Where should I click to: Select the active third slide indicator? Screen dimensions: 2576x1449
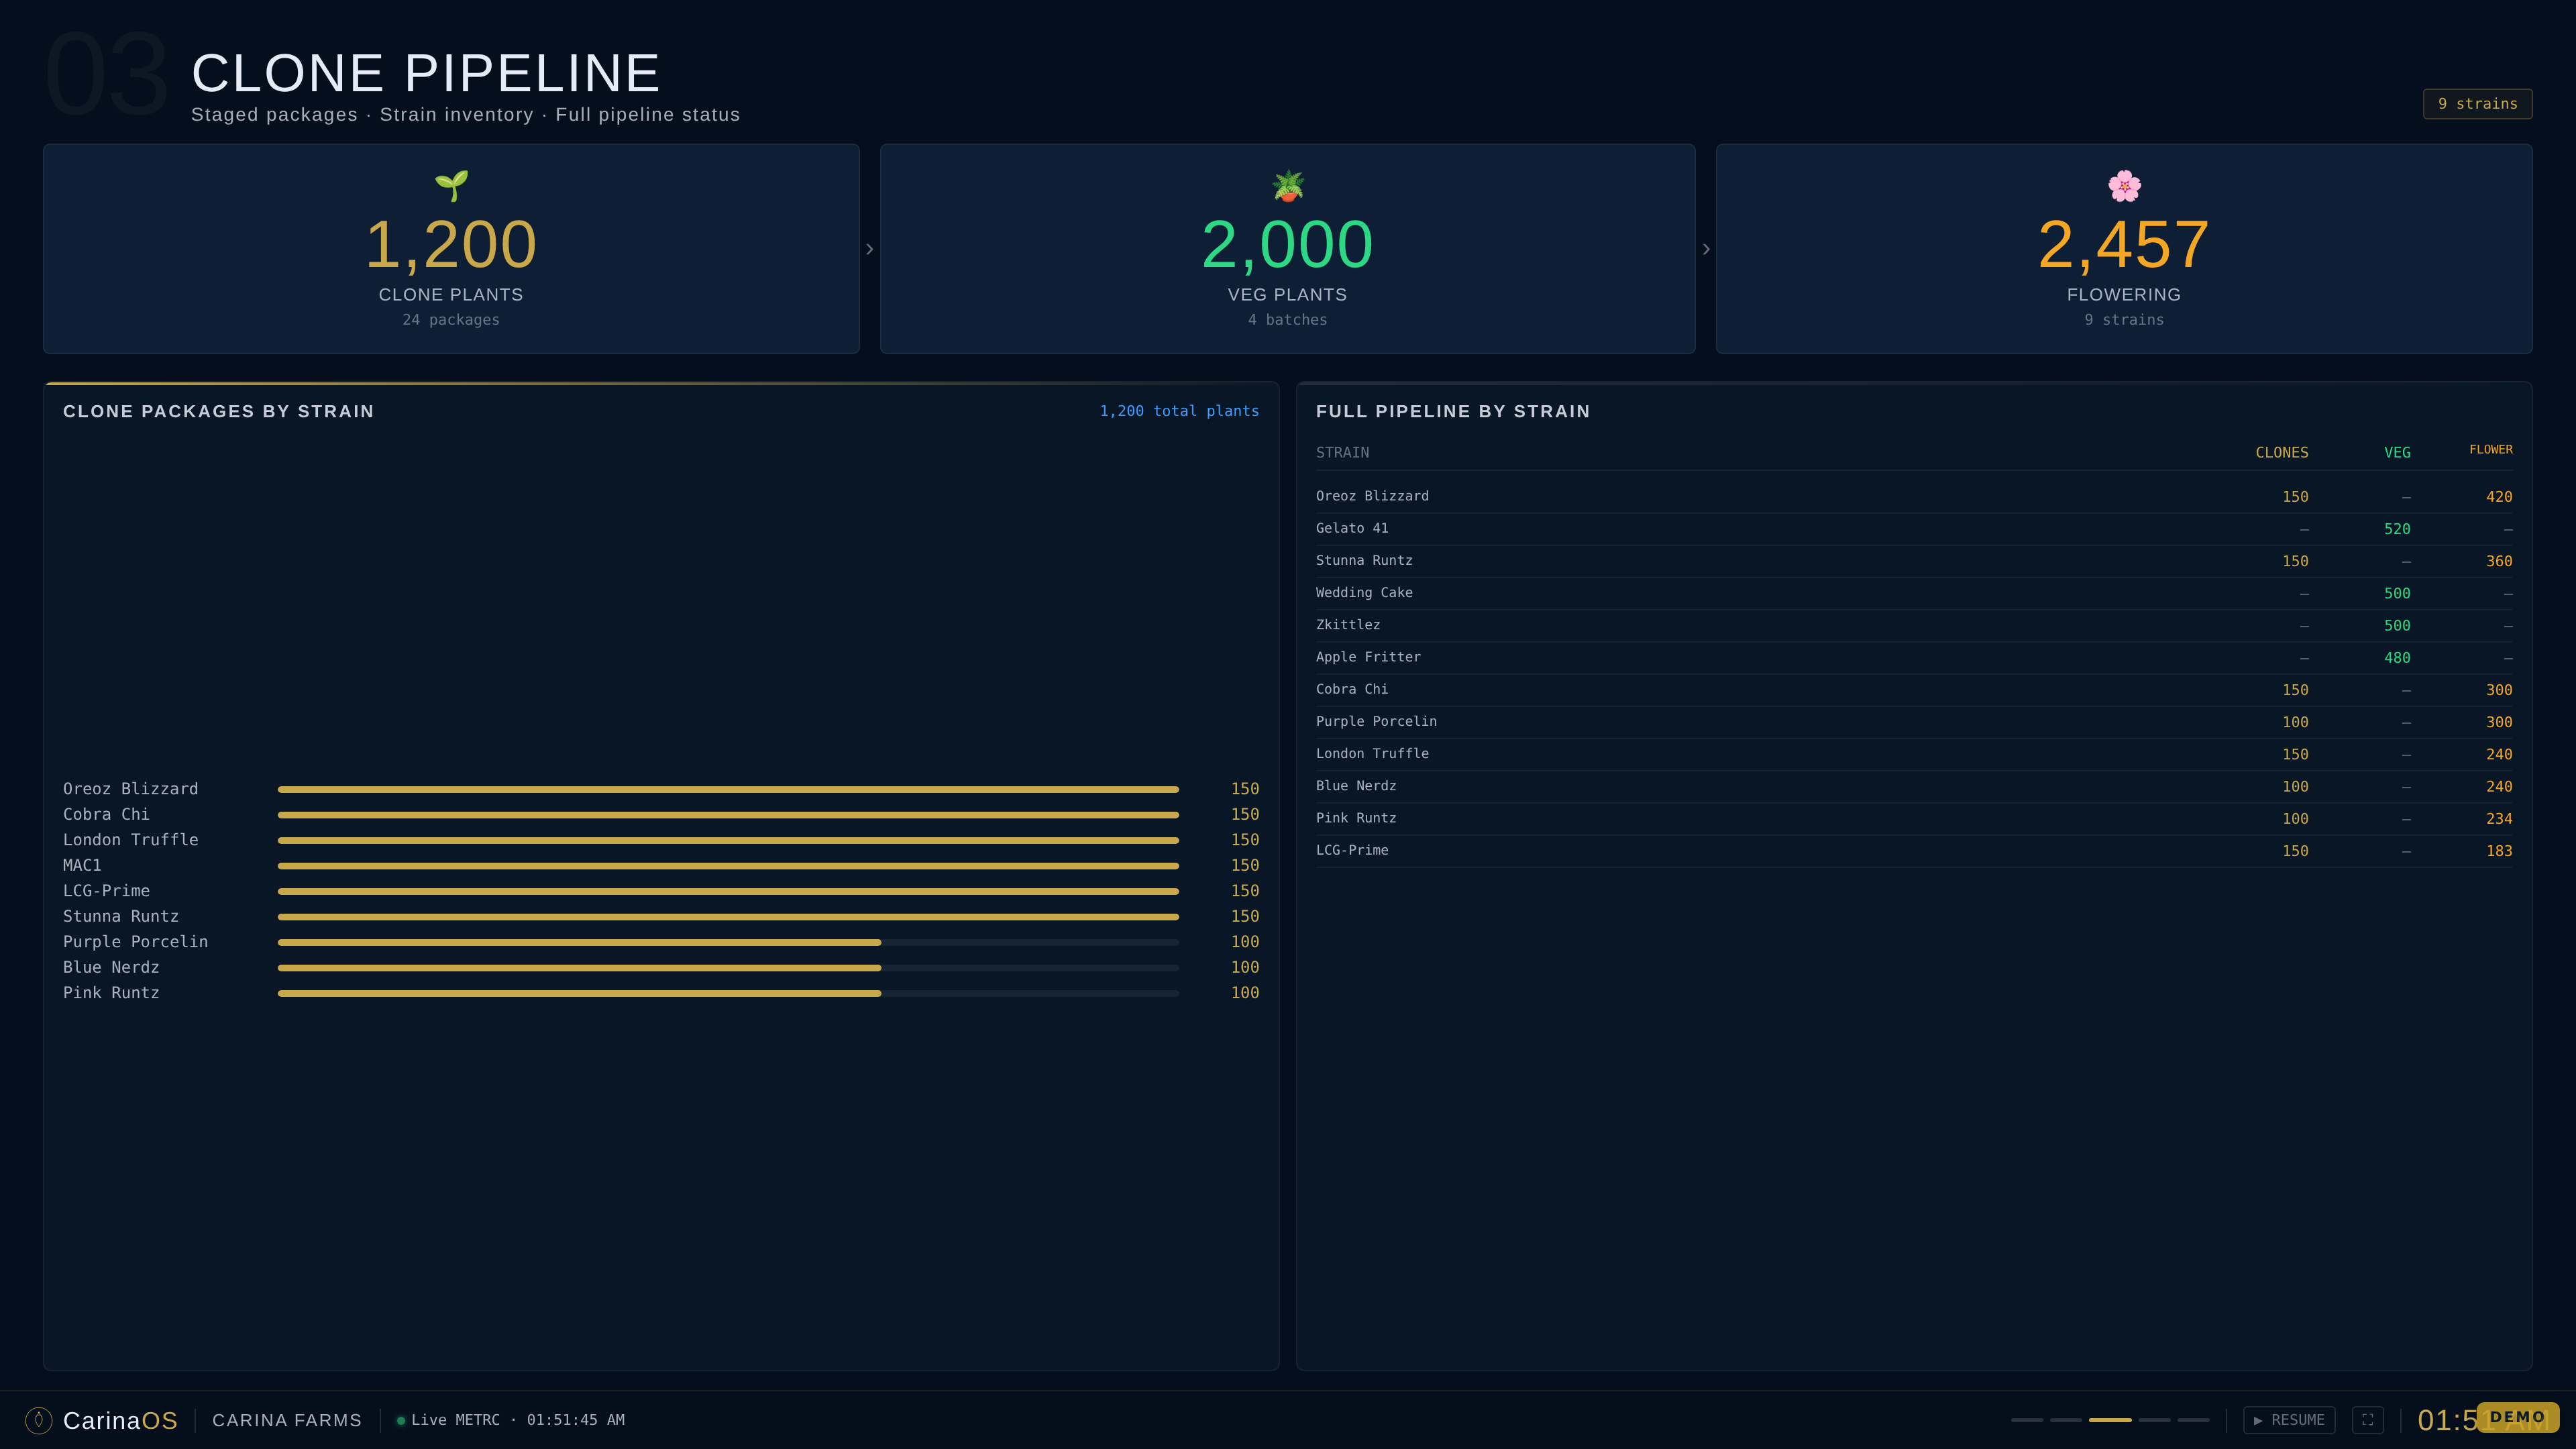tap(2110, 1420)
